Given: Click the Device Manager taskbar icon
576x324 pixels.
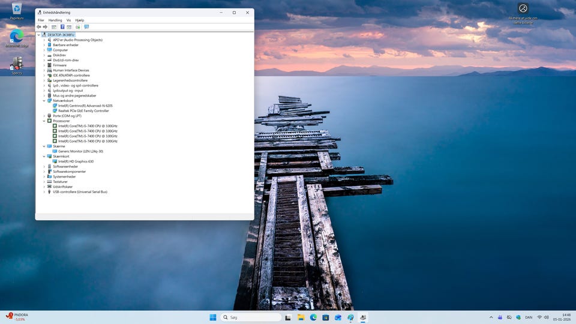Looking at the screenshot, I should click(363, 317).
